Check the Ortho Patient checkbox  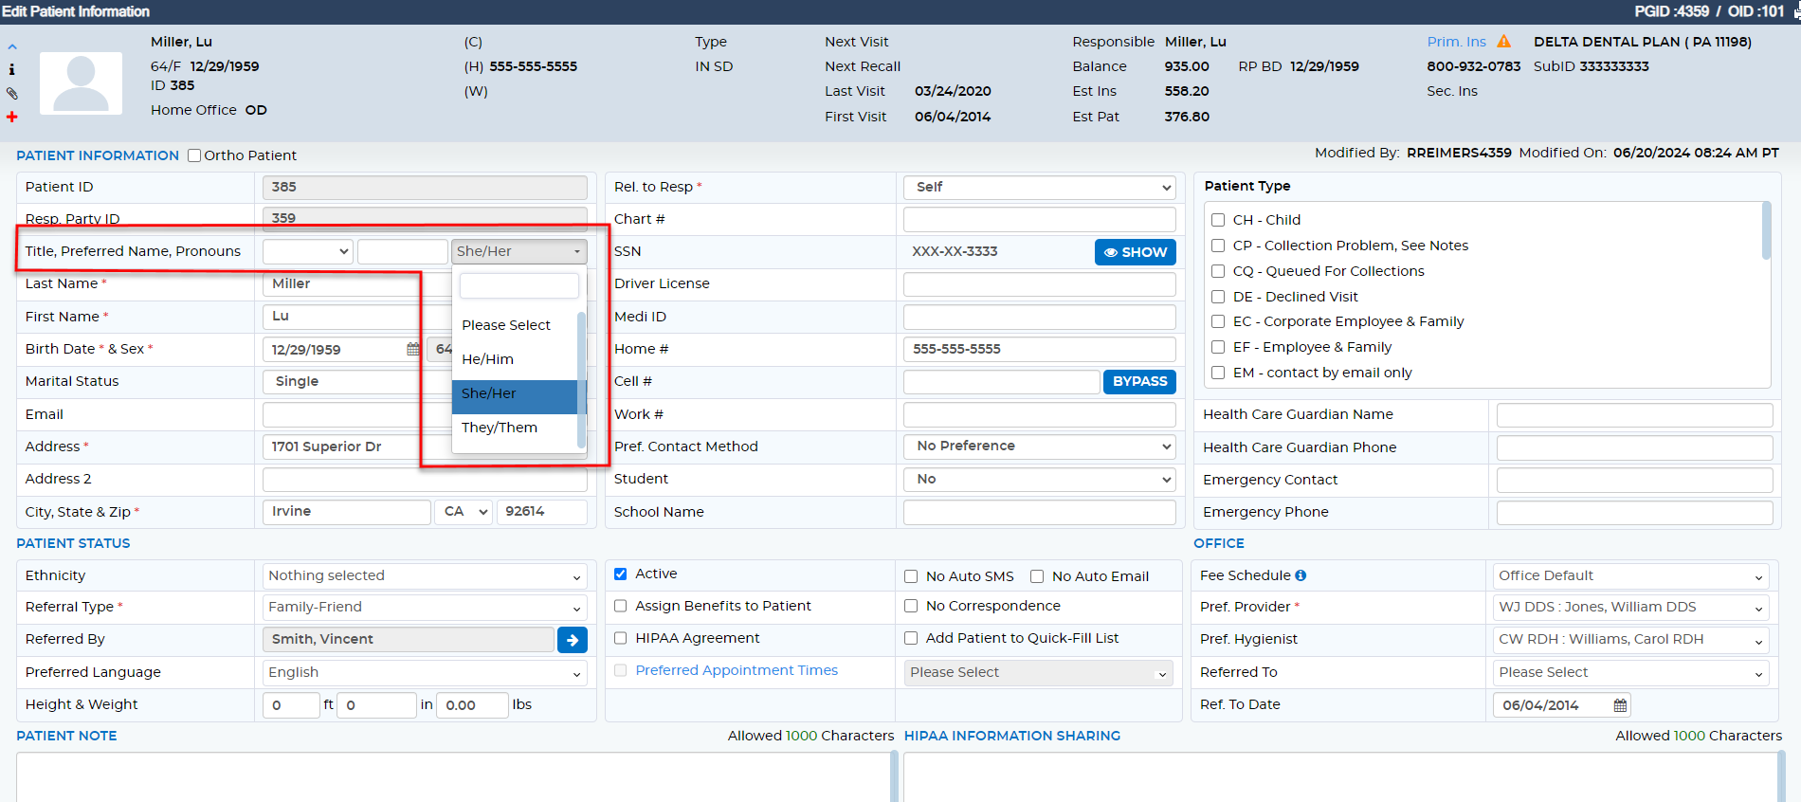194,155
